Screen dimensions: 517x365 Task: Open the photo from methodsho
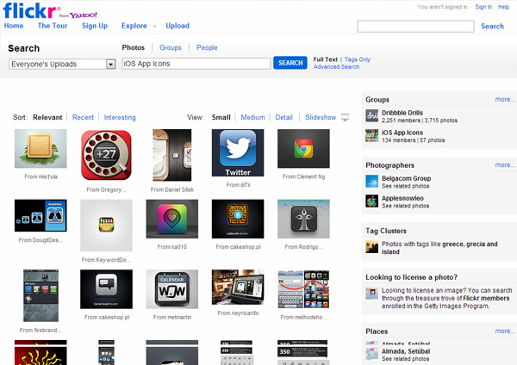click(303, 289)
